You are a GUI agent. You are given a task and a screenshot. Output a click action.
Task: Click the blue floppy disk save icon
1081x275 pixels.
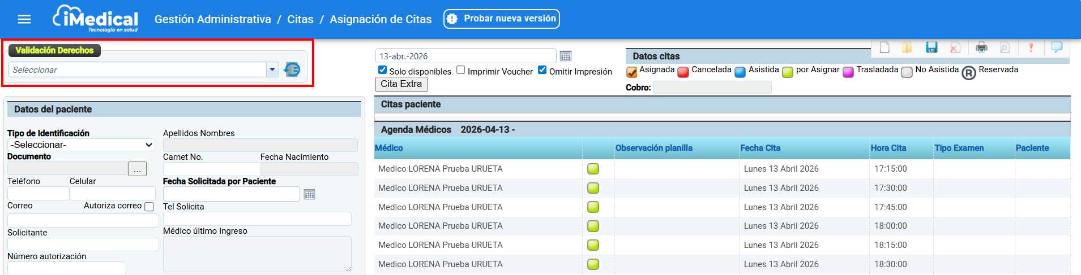[932, 47]
